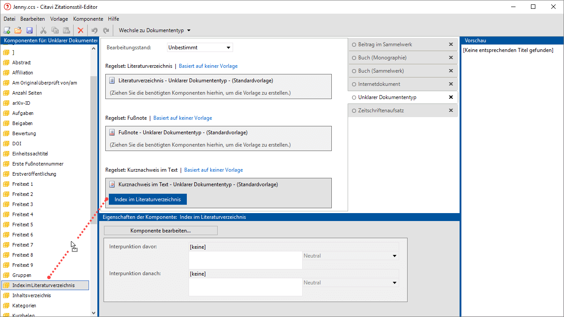Open a style file via folder icon

tap(18, 30)
